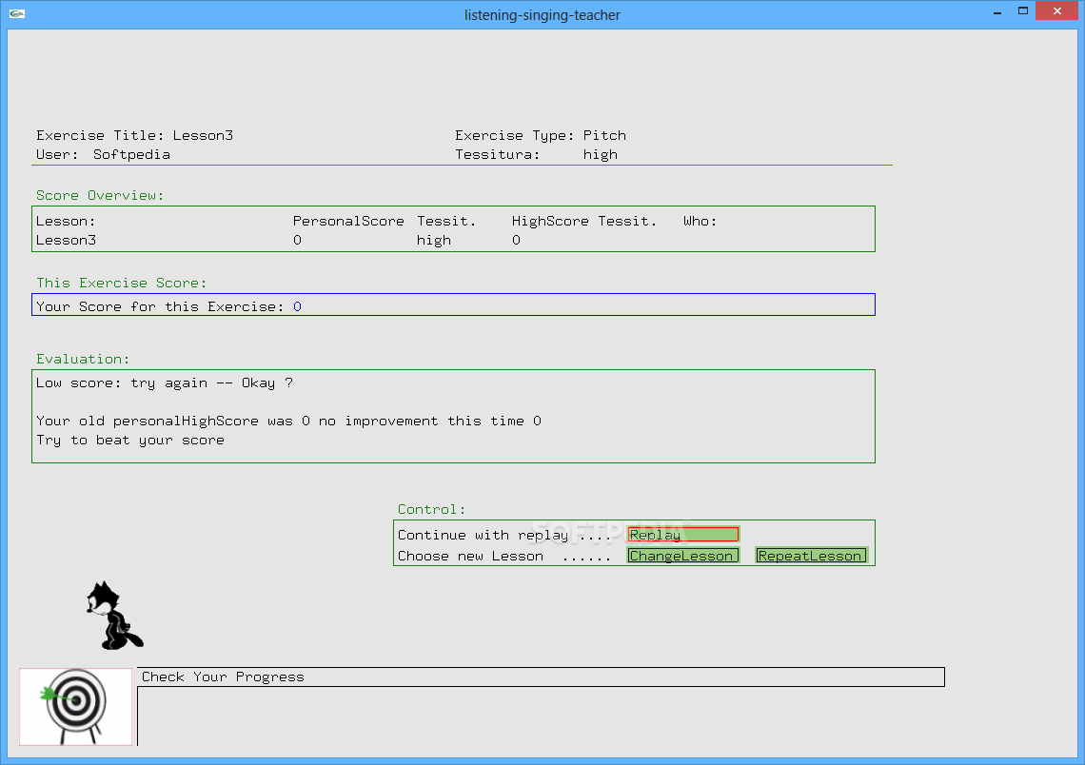Click the dartboard target progress icon

pos(75,706)
